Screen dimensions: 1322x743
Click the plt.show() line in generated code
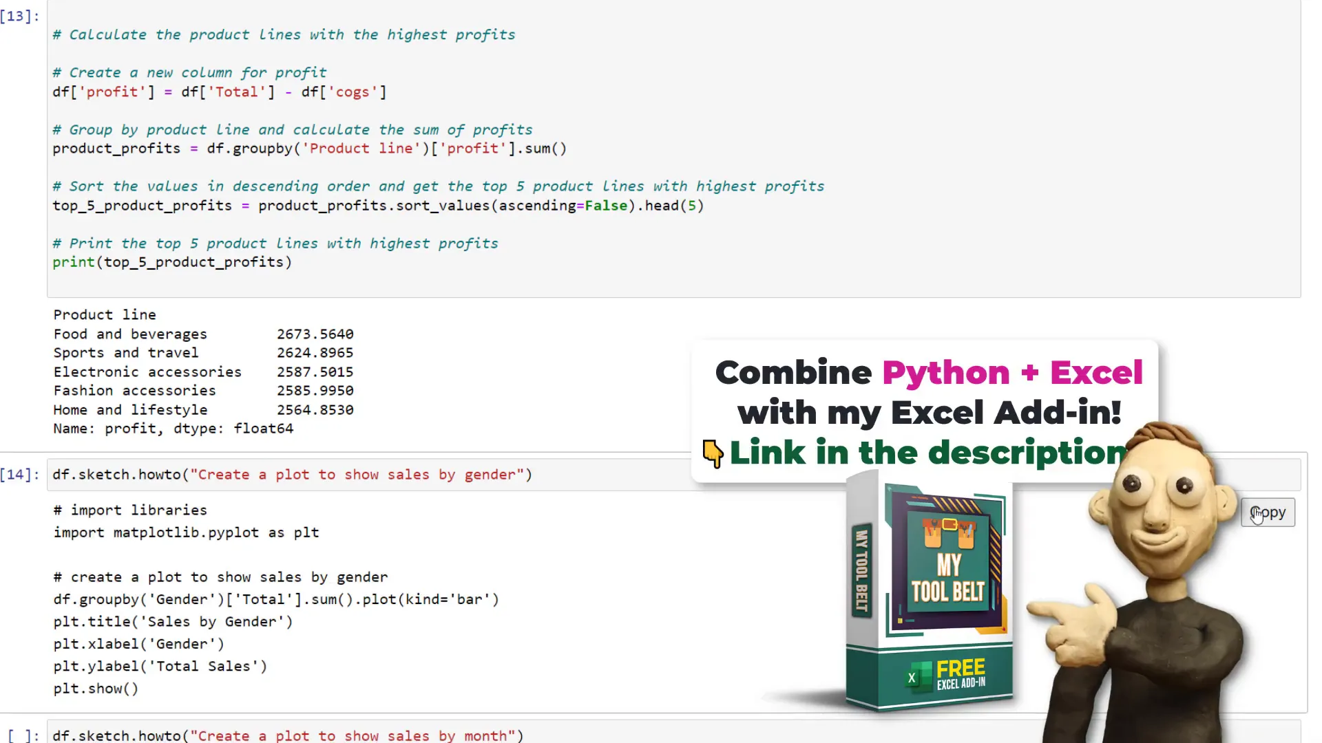(96, 689)
